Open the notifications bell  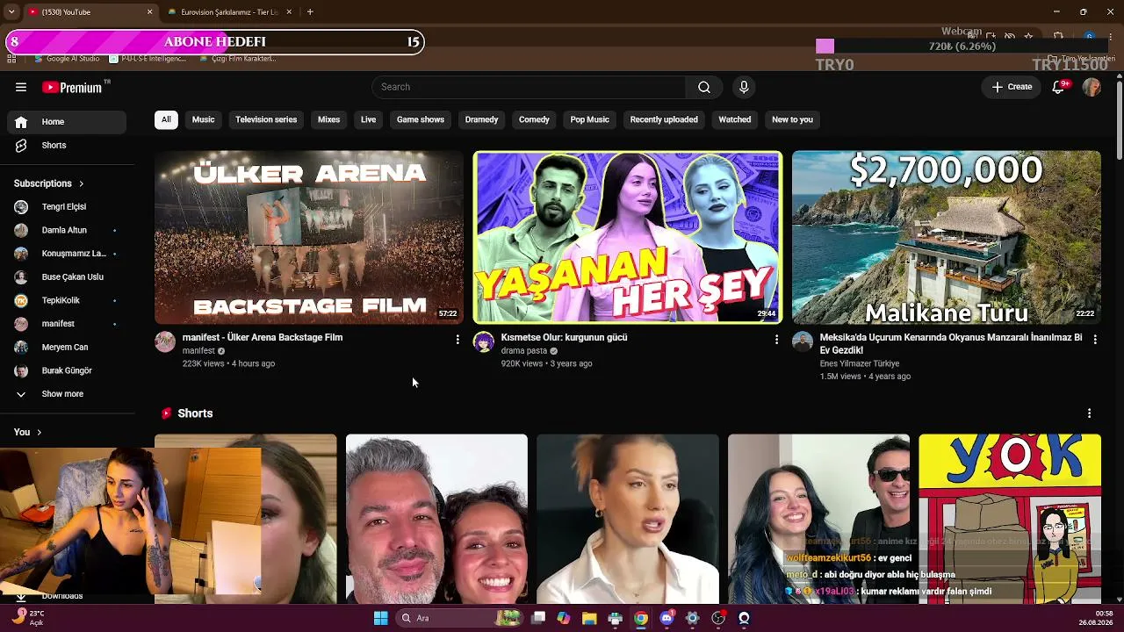(1060, 87)
